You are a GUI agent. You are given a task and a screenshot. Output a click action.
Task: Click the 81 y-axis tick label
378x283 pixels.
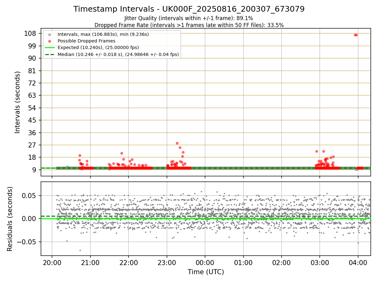pos(32,71)
